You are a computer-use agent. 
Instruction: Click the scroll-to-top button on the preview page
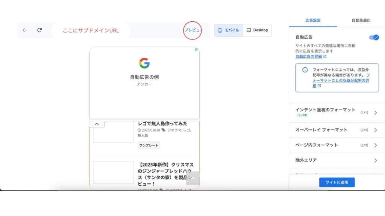click(x=192, y=178)
